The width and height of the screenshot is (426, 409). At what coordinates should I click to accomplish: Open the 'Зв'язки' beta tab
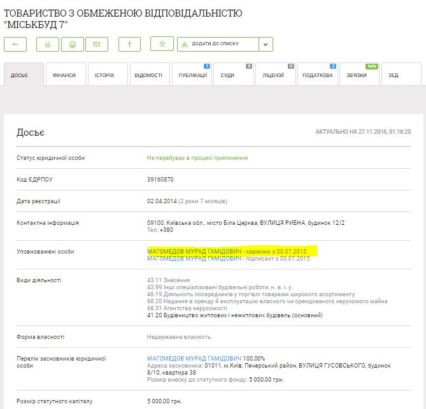(359, 75)
